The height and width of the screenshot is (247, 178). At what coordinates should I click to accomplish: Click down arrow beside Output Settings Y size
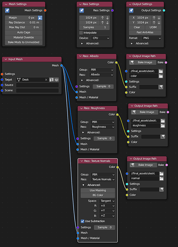(159, 23)
